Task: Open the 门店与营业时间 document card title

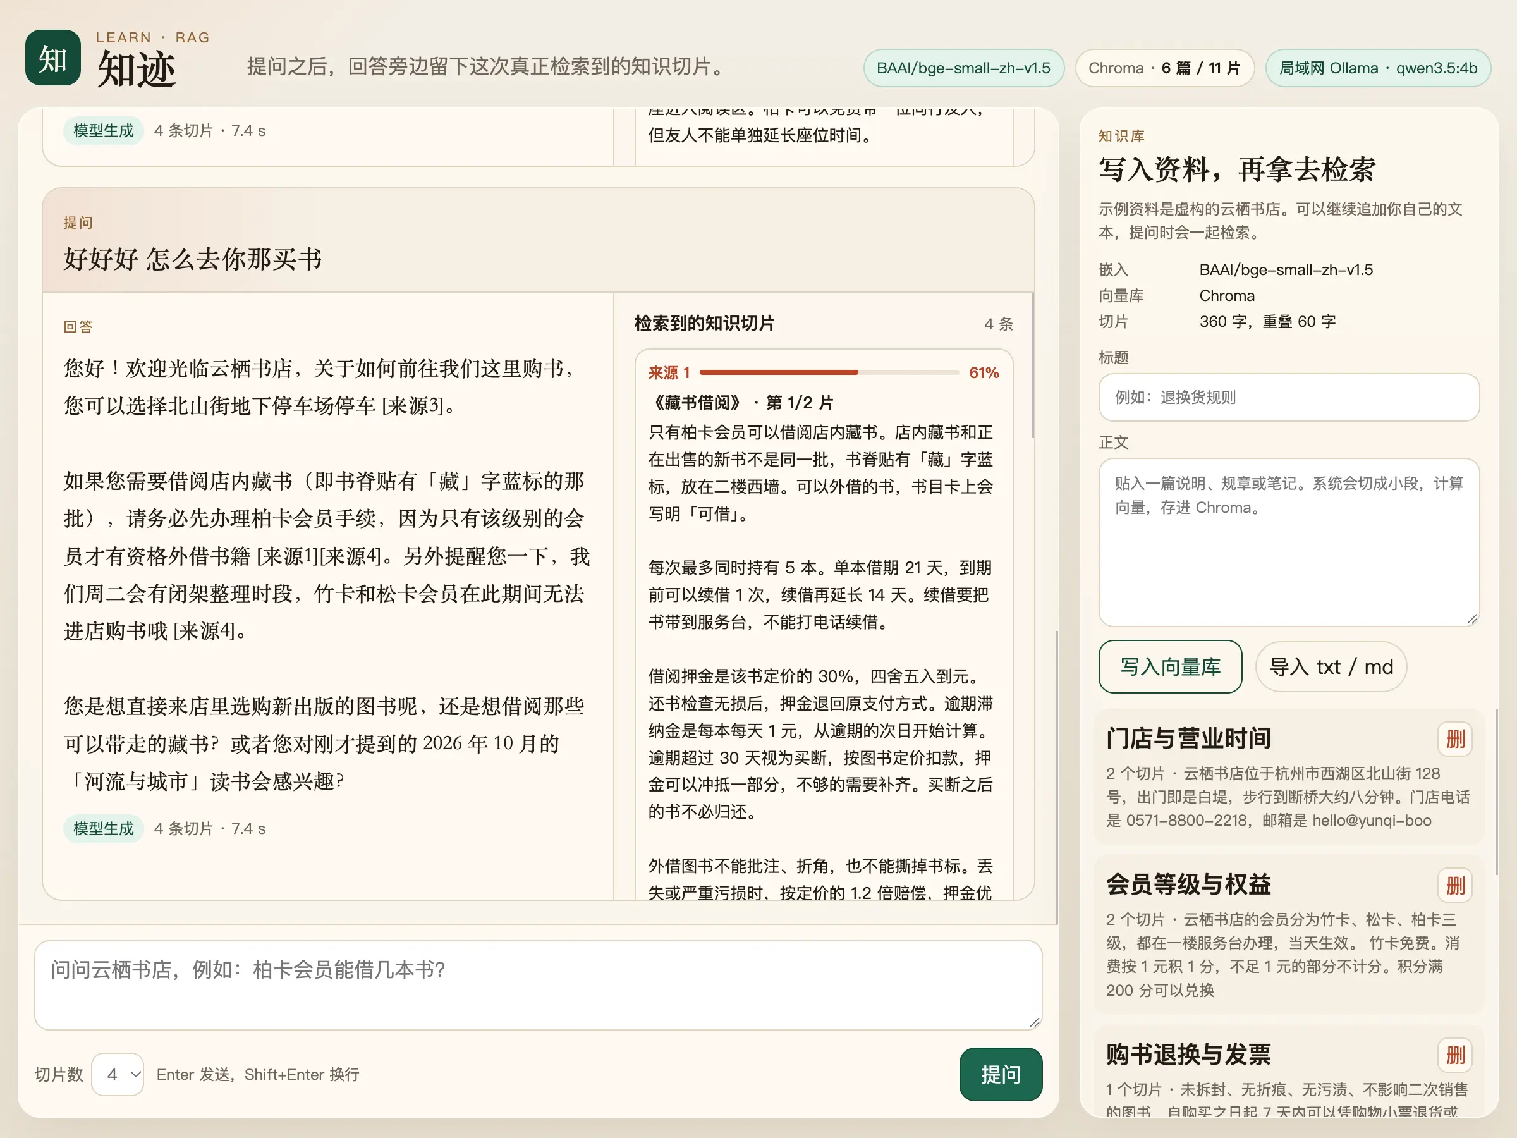Action: pos(1188,739)
